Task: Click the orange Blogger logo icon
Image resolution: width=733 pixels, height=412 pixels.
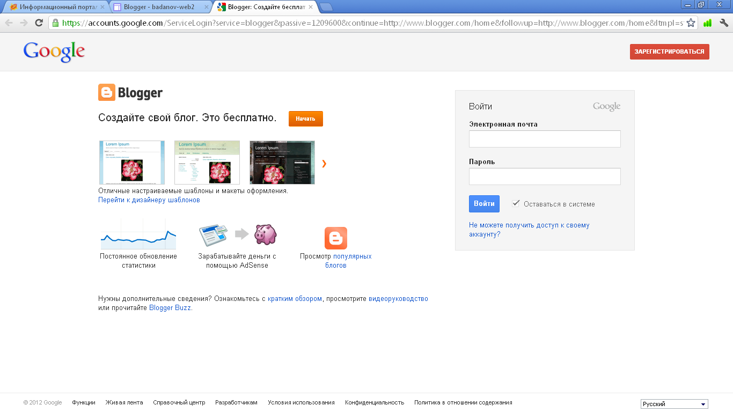Action: click(107, 92)
